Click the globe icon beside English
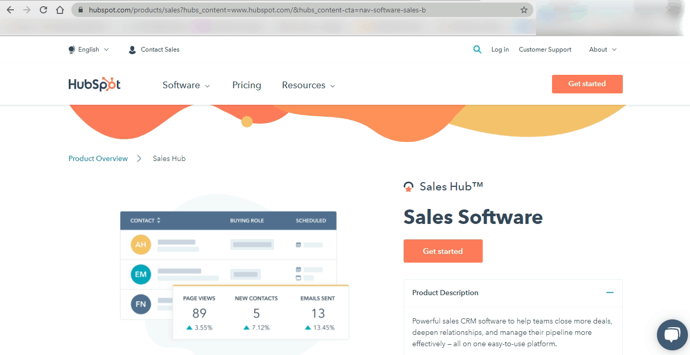Screen dimensions: 690x355 [x=72, y=49]
